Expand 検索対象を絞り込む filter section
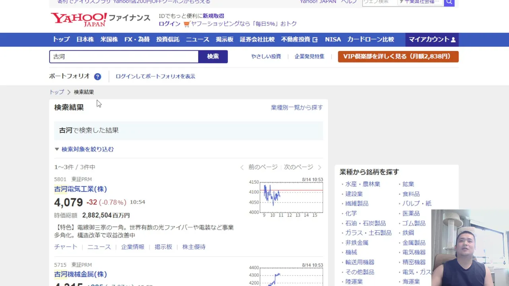The height and width of the screenshot is (286, 509). [x=84, y=149]
